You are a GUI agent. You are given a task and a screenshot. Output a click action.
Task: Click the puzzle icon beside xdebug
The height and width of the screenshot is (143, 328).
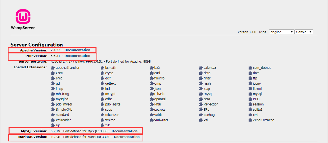201,115
